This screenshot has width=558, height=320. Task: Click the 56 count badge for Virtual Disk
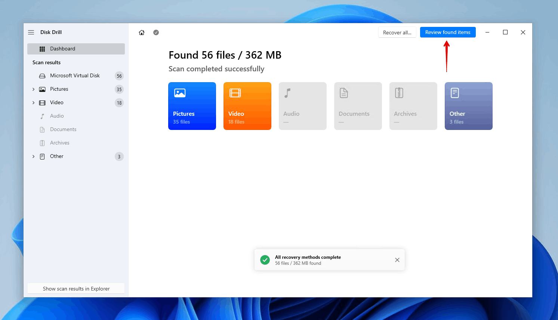[x=119, y=76]
